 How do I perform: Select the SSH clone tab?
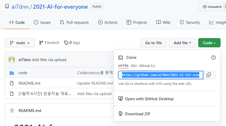(134, 66)
